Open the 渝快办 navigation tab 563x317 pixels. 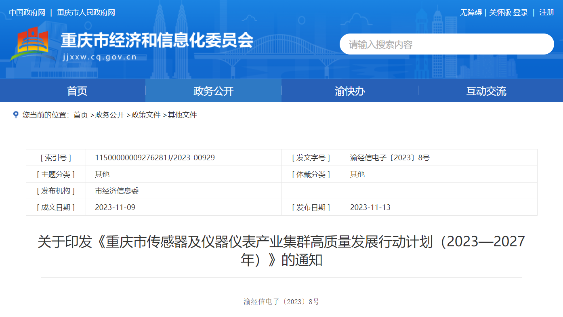pos(350,91)
